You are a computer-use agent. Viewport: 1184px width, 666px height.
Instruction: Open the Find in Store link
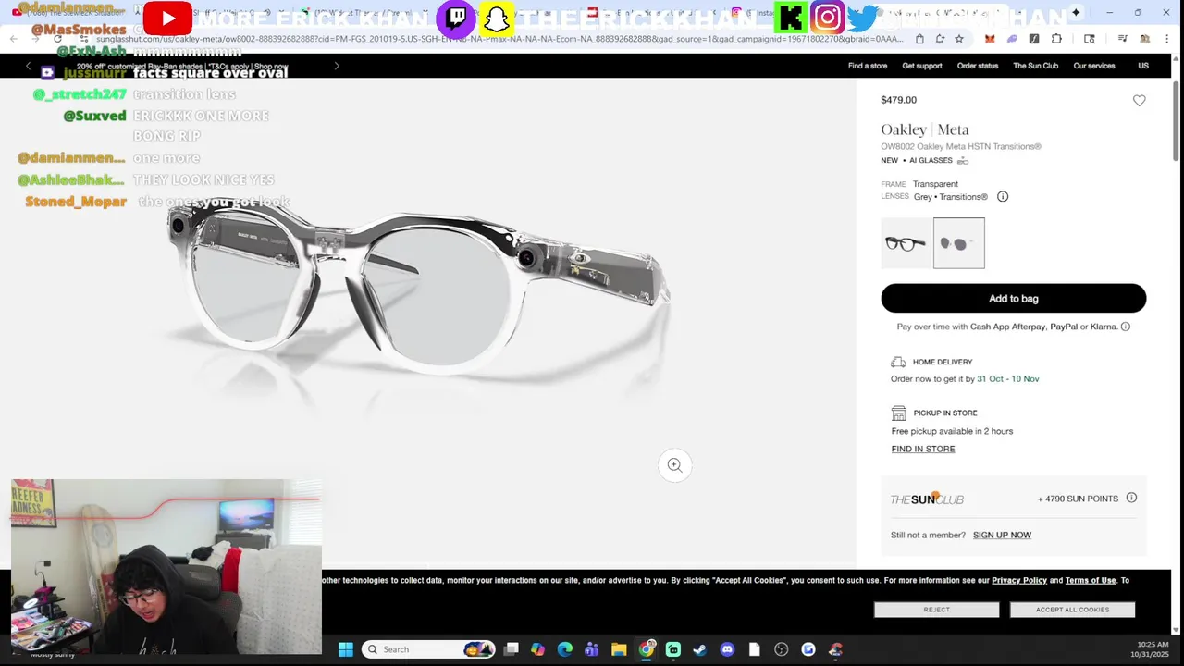click(x=923, y=449)
